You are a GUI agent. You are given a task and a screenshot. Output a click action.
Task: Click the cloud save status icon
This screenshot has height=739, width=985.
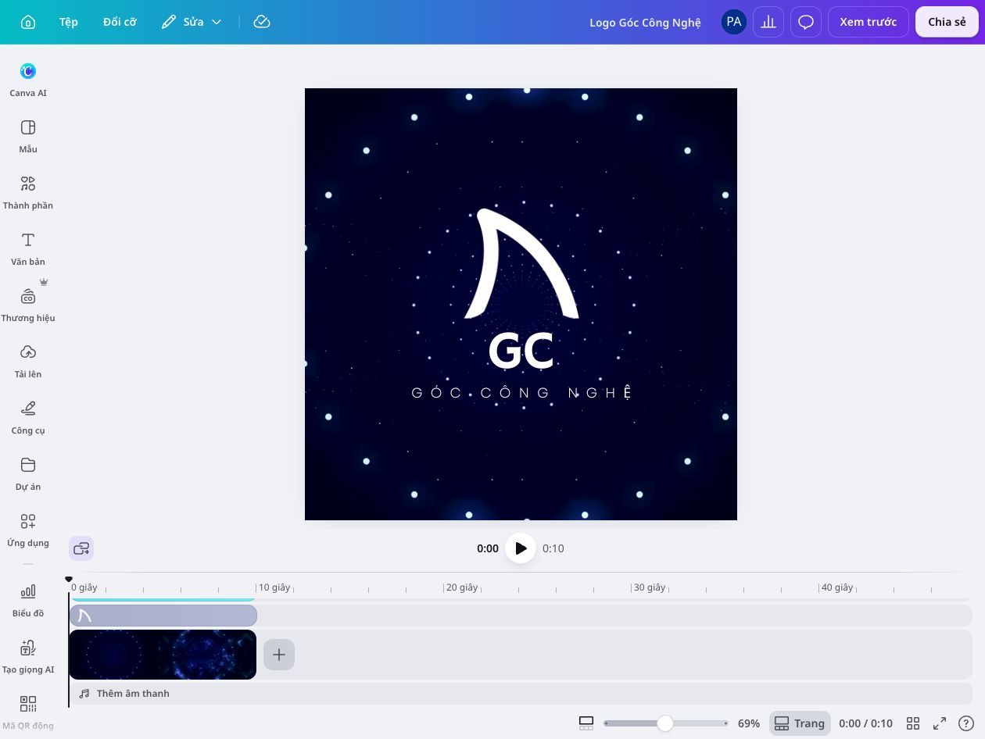[262, 22]
